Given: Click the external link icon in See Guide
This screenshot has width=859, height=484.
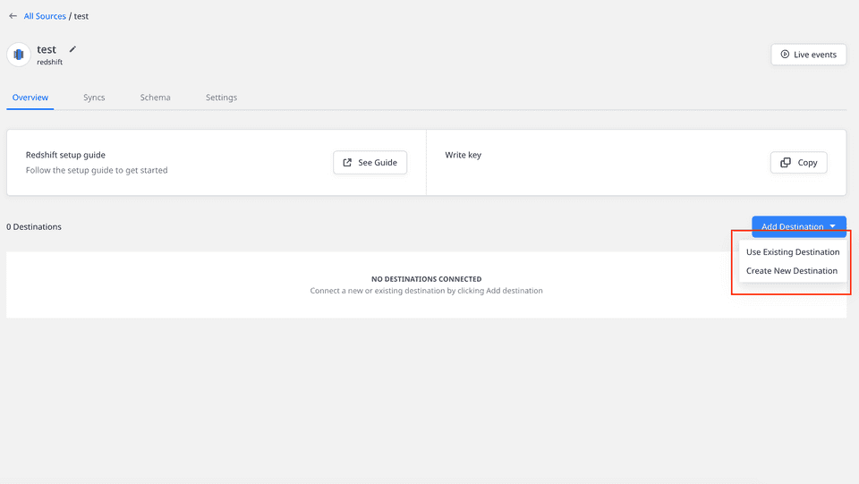Looking at the screenshot, I should [348, 163].
